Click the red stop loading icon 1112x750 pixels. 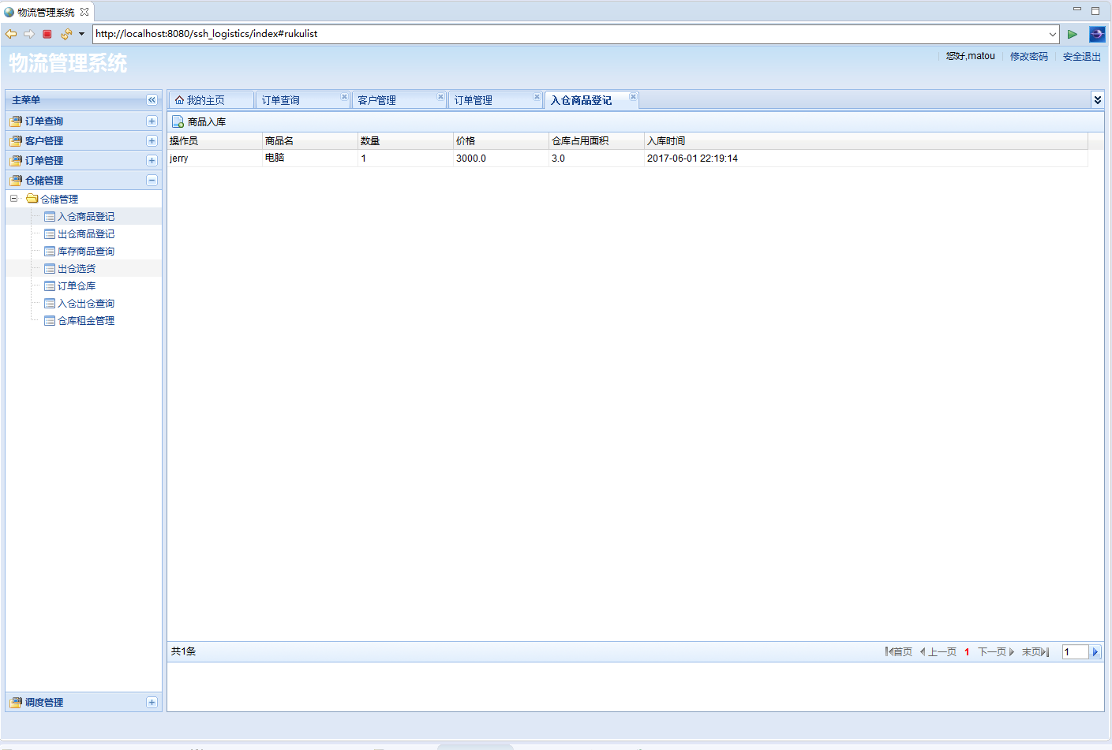[47, 34]
